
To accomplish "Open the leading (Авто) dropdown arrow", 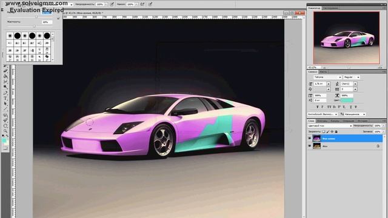I will tap(355, 84).
